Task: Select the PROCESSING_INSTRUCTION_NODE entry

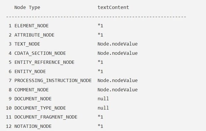Action: click(x=53, y=80)
